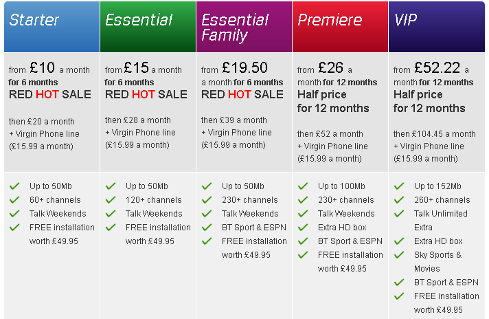The height and width of the screenshot is (319, 489).
Task: Click the VIP 'BT Sport & ESPN' feature
Action: click(x=446, y=282)
